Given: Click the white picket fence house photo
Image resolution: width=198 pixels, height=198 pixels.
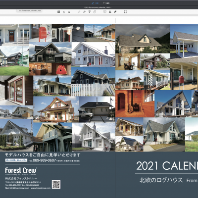Looking at the screenshot, I should [x=94, y=82].
